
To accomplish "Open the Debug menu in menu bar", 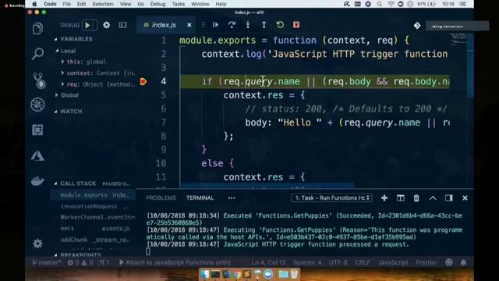I will pyautogui.click(x=157, y=4).
